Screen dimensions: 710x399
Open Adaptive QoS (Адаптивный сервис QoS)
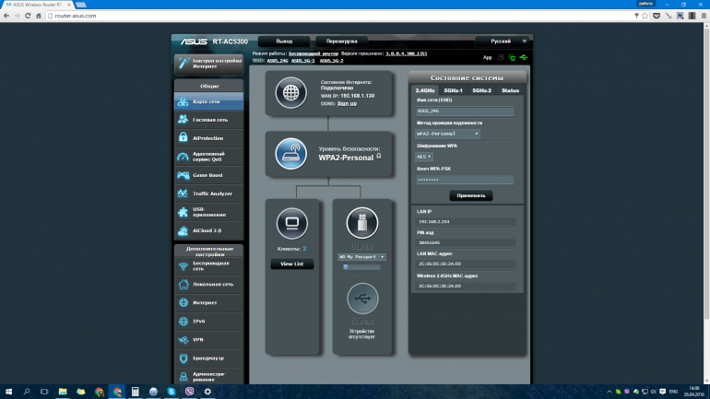coord(208,157)
